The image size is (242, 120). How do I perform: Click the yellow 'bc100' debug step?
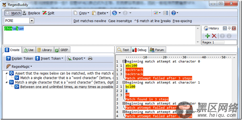click(130, 87)
